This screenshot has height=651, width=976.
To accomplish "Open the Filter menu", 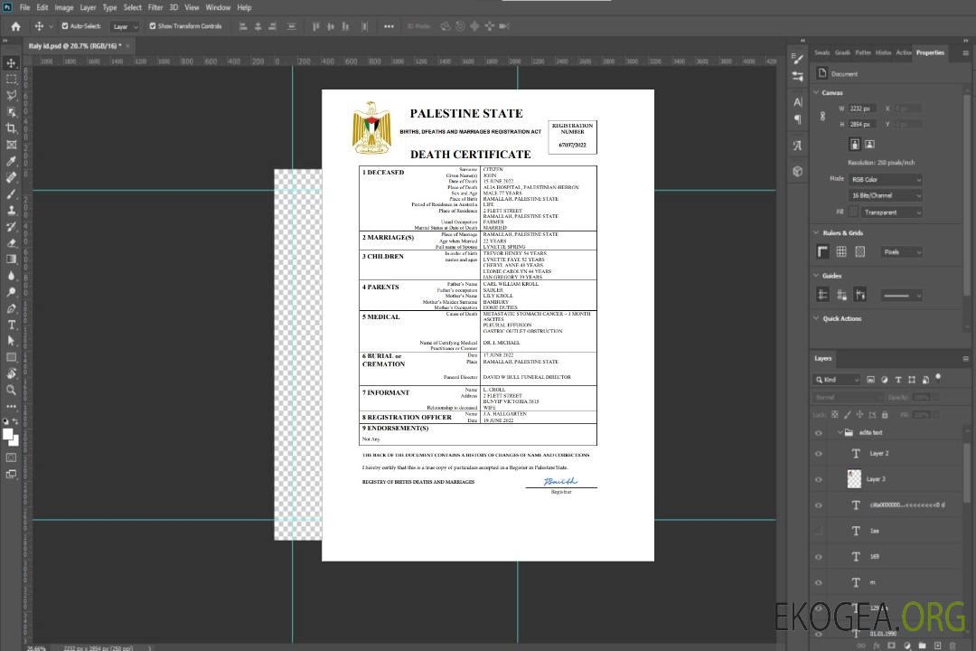I will (155, 7).
